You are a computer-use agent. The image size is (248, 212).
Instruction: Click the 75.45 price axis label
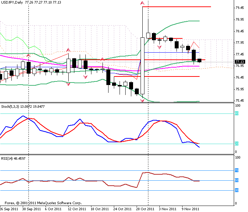click(239, 100)
